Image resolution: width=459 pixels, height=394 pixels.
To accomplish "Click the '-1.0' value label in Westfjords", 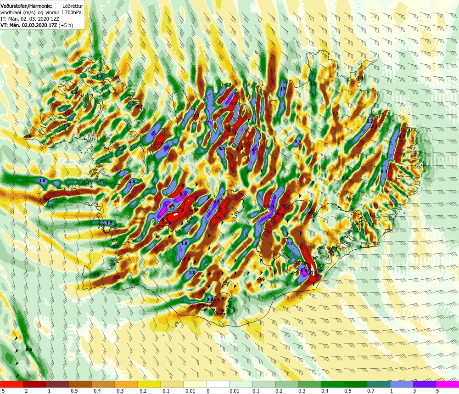I will click(115, 78).
